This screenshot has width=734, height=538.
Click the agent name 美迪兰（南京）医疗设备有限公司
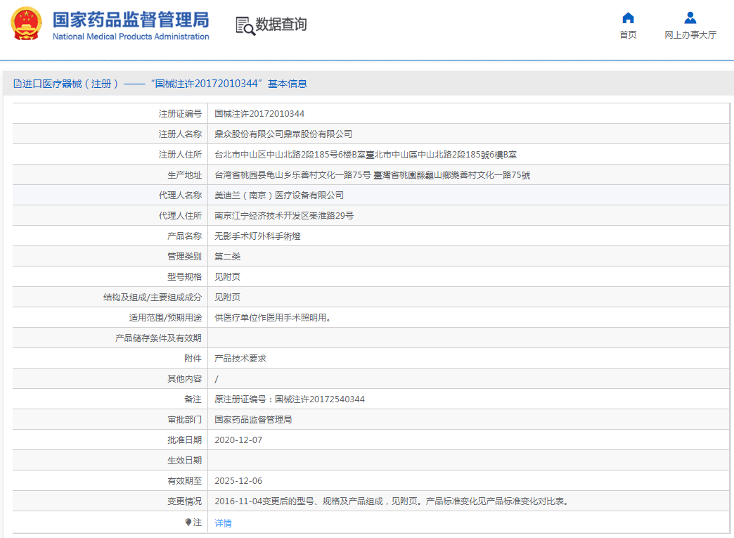click(x=279, y=196)
